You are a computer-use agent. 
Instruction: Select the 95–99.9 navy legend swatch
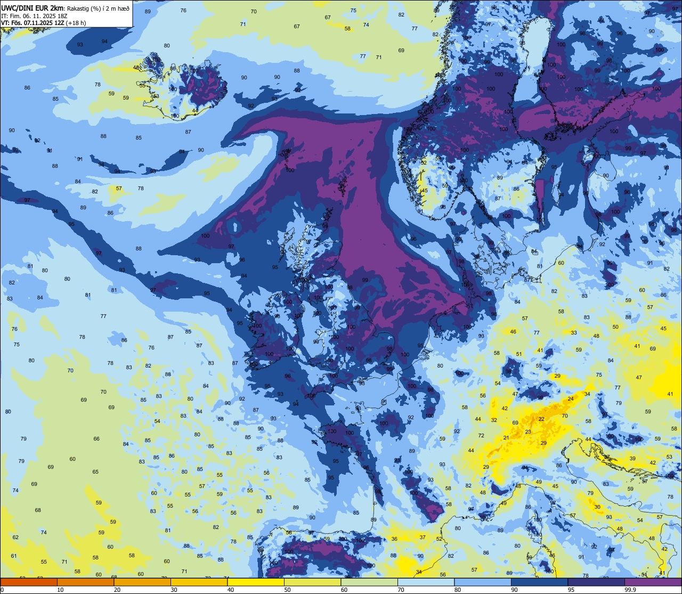(596, 582)
